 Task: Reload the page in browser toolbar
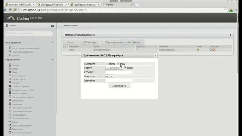(x=15, y=10)
